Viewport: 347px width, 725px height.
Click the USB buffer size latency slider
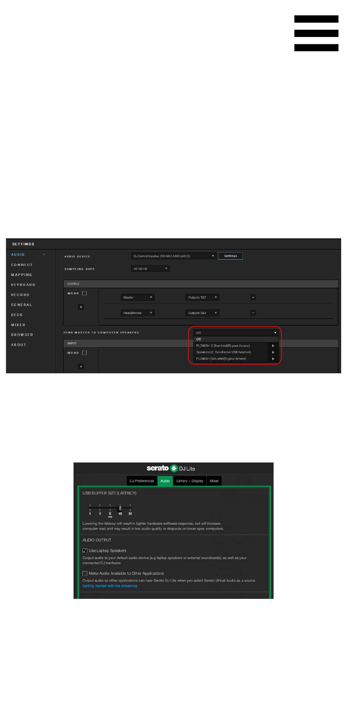pyautogui.click(x=120, y=508)
